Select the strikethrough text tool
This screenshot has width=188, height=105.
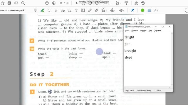(56, 10)
